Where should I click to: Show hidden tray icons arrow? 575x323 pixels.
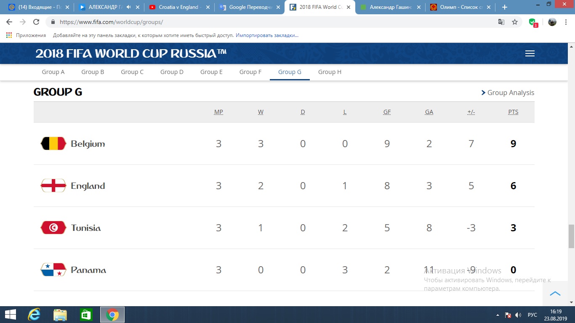[498, 315]
